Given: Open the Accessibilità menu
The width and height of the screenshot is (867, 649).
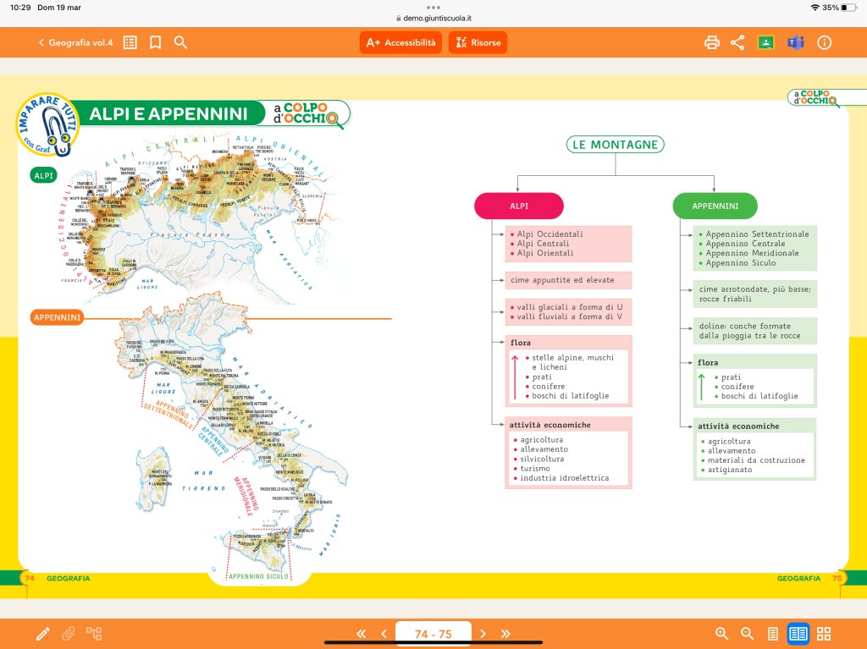Looking at the screenshot, I should 400,42.
